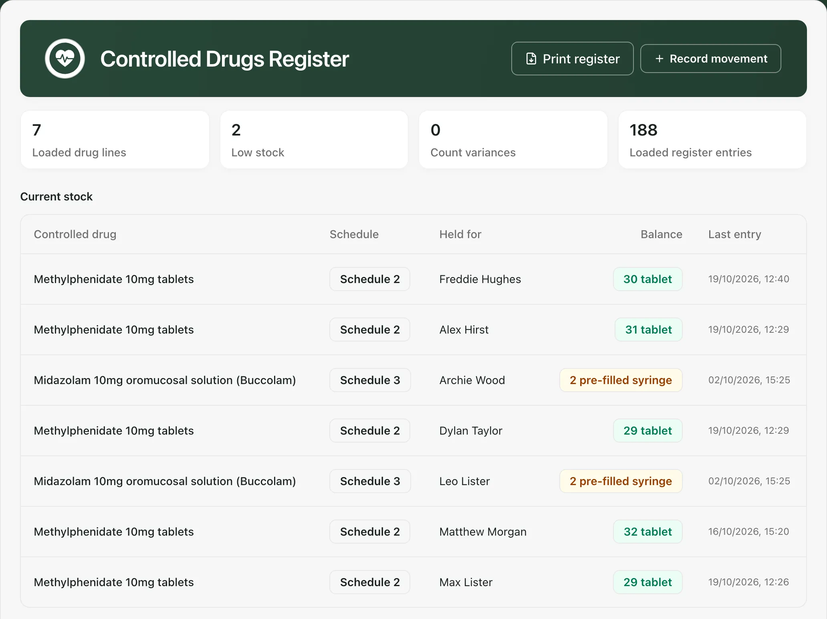
Task: Click the 31 tablet balance badge
Action: click(x=648, y=330)
